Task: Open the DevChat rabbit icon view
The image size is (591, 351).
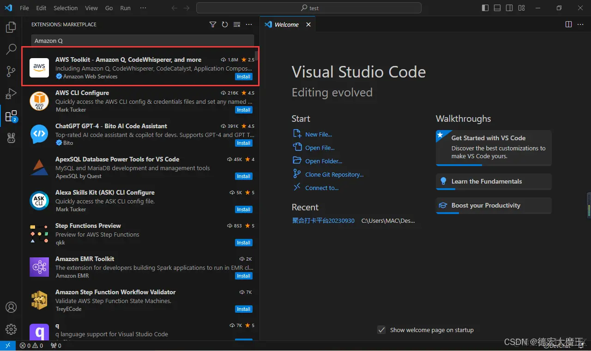Action: (11, 137)
